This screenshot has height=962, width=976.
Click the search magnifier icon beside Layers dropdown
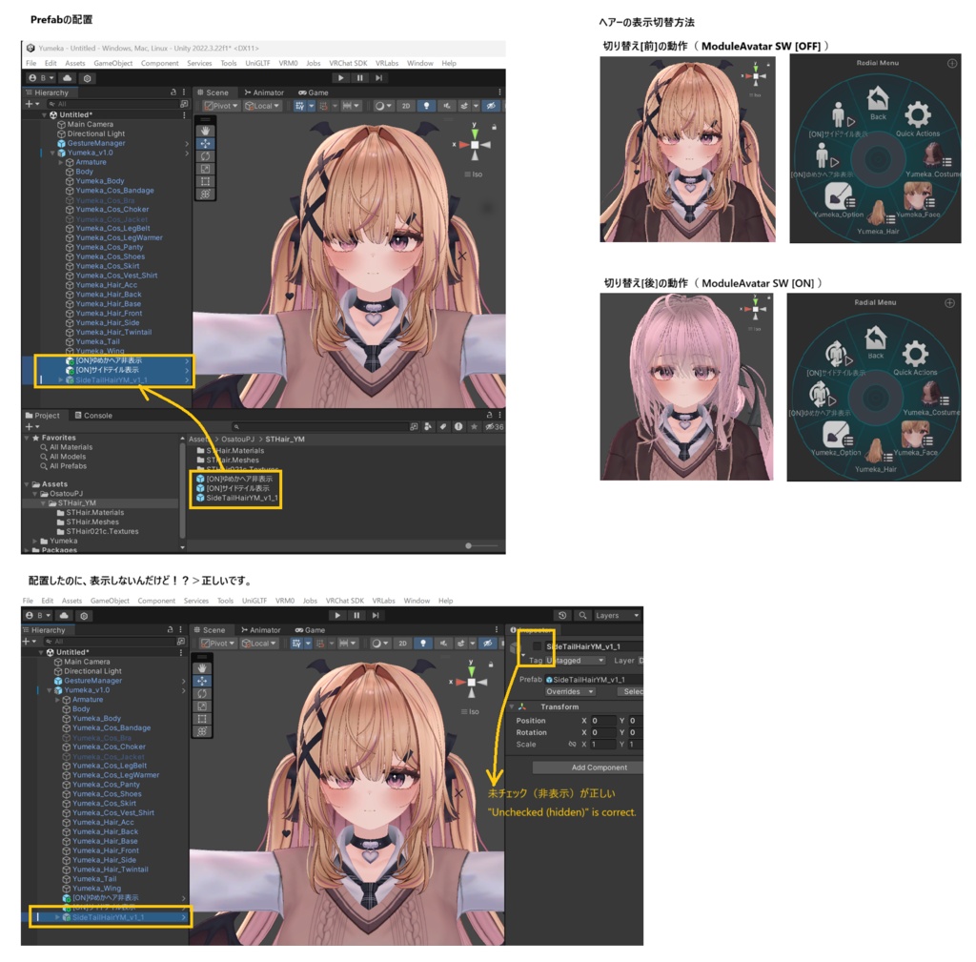(582, 615)
